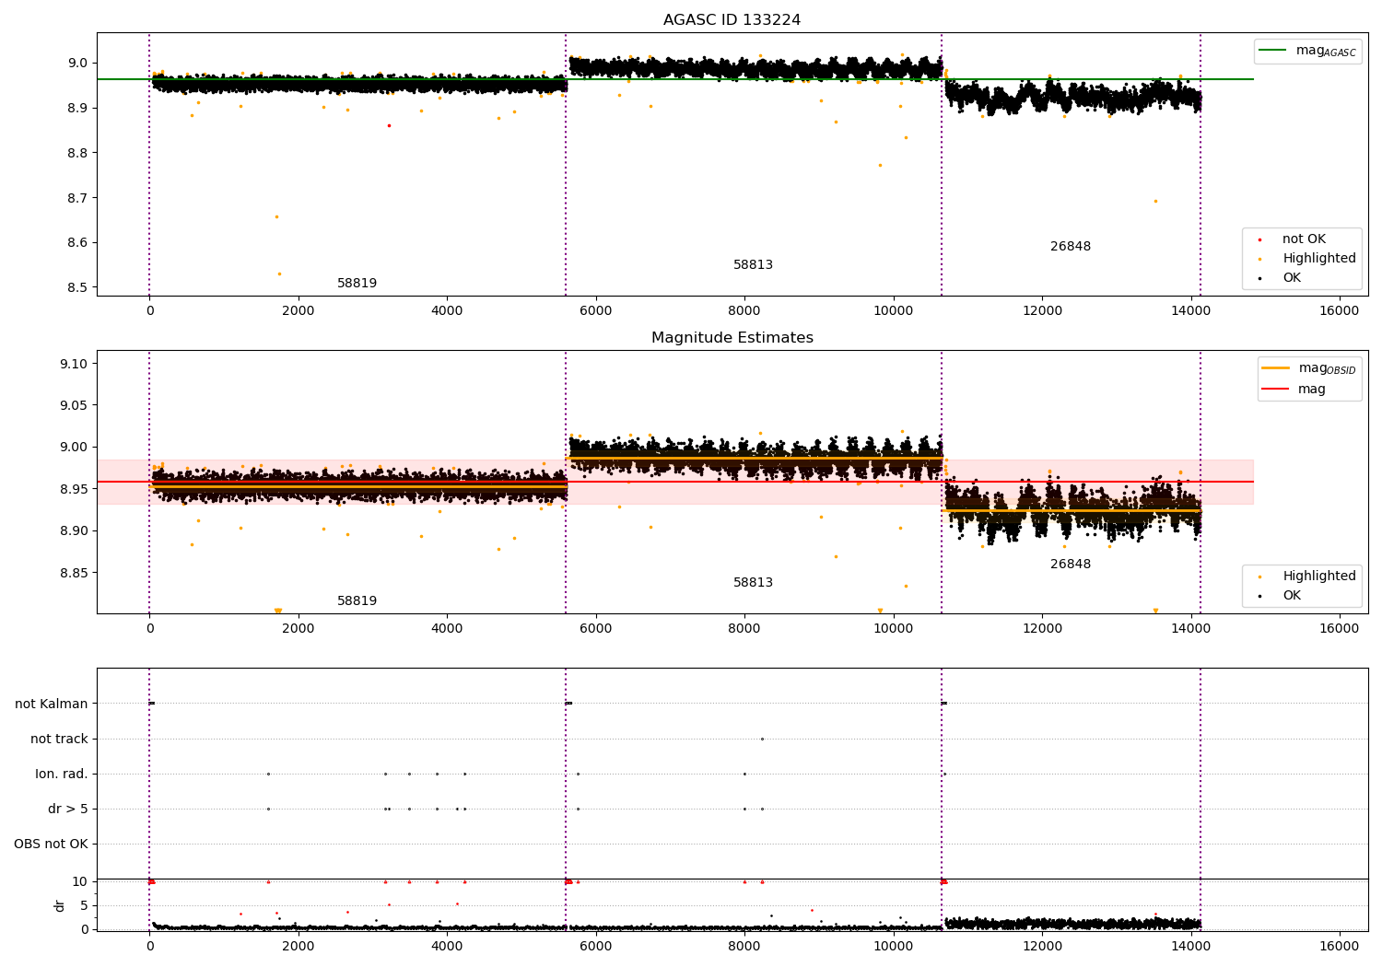Click the 'Magnitude Estimates' plot title
The height and width of the screenshot is (967, 1382).
point(732,338)
